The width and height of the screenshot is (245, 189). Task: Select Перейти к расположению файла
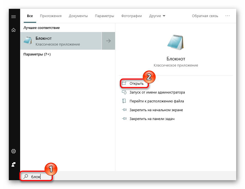coord(156,101)
